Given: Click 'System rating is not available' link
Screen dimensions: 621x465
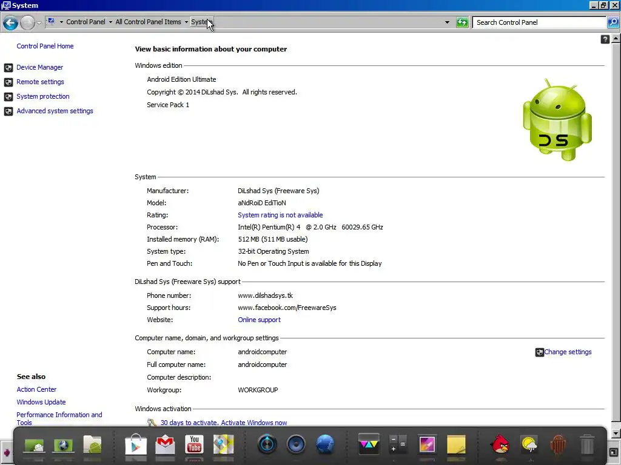Looking at the screenshot, I should pos(280,215).
